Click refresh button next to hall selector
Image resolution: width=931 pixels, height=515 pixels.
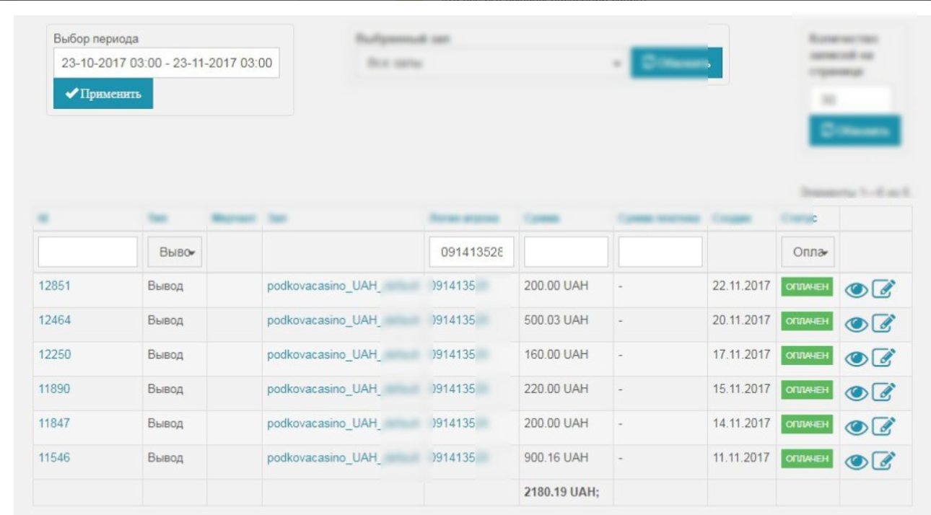click(x=676, y=63)
